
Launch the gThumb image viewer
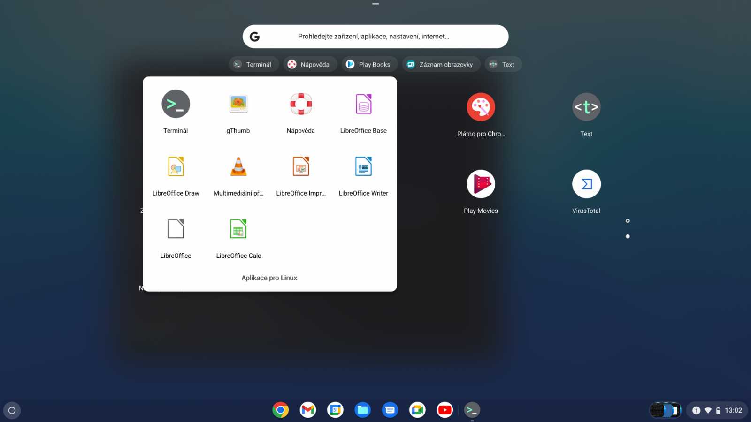pos(238,104)
